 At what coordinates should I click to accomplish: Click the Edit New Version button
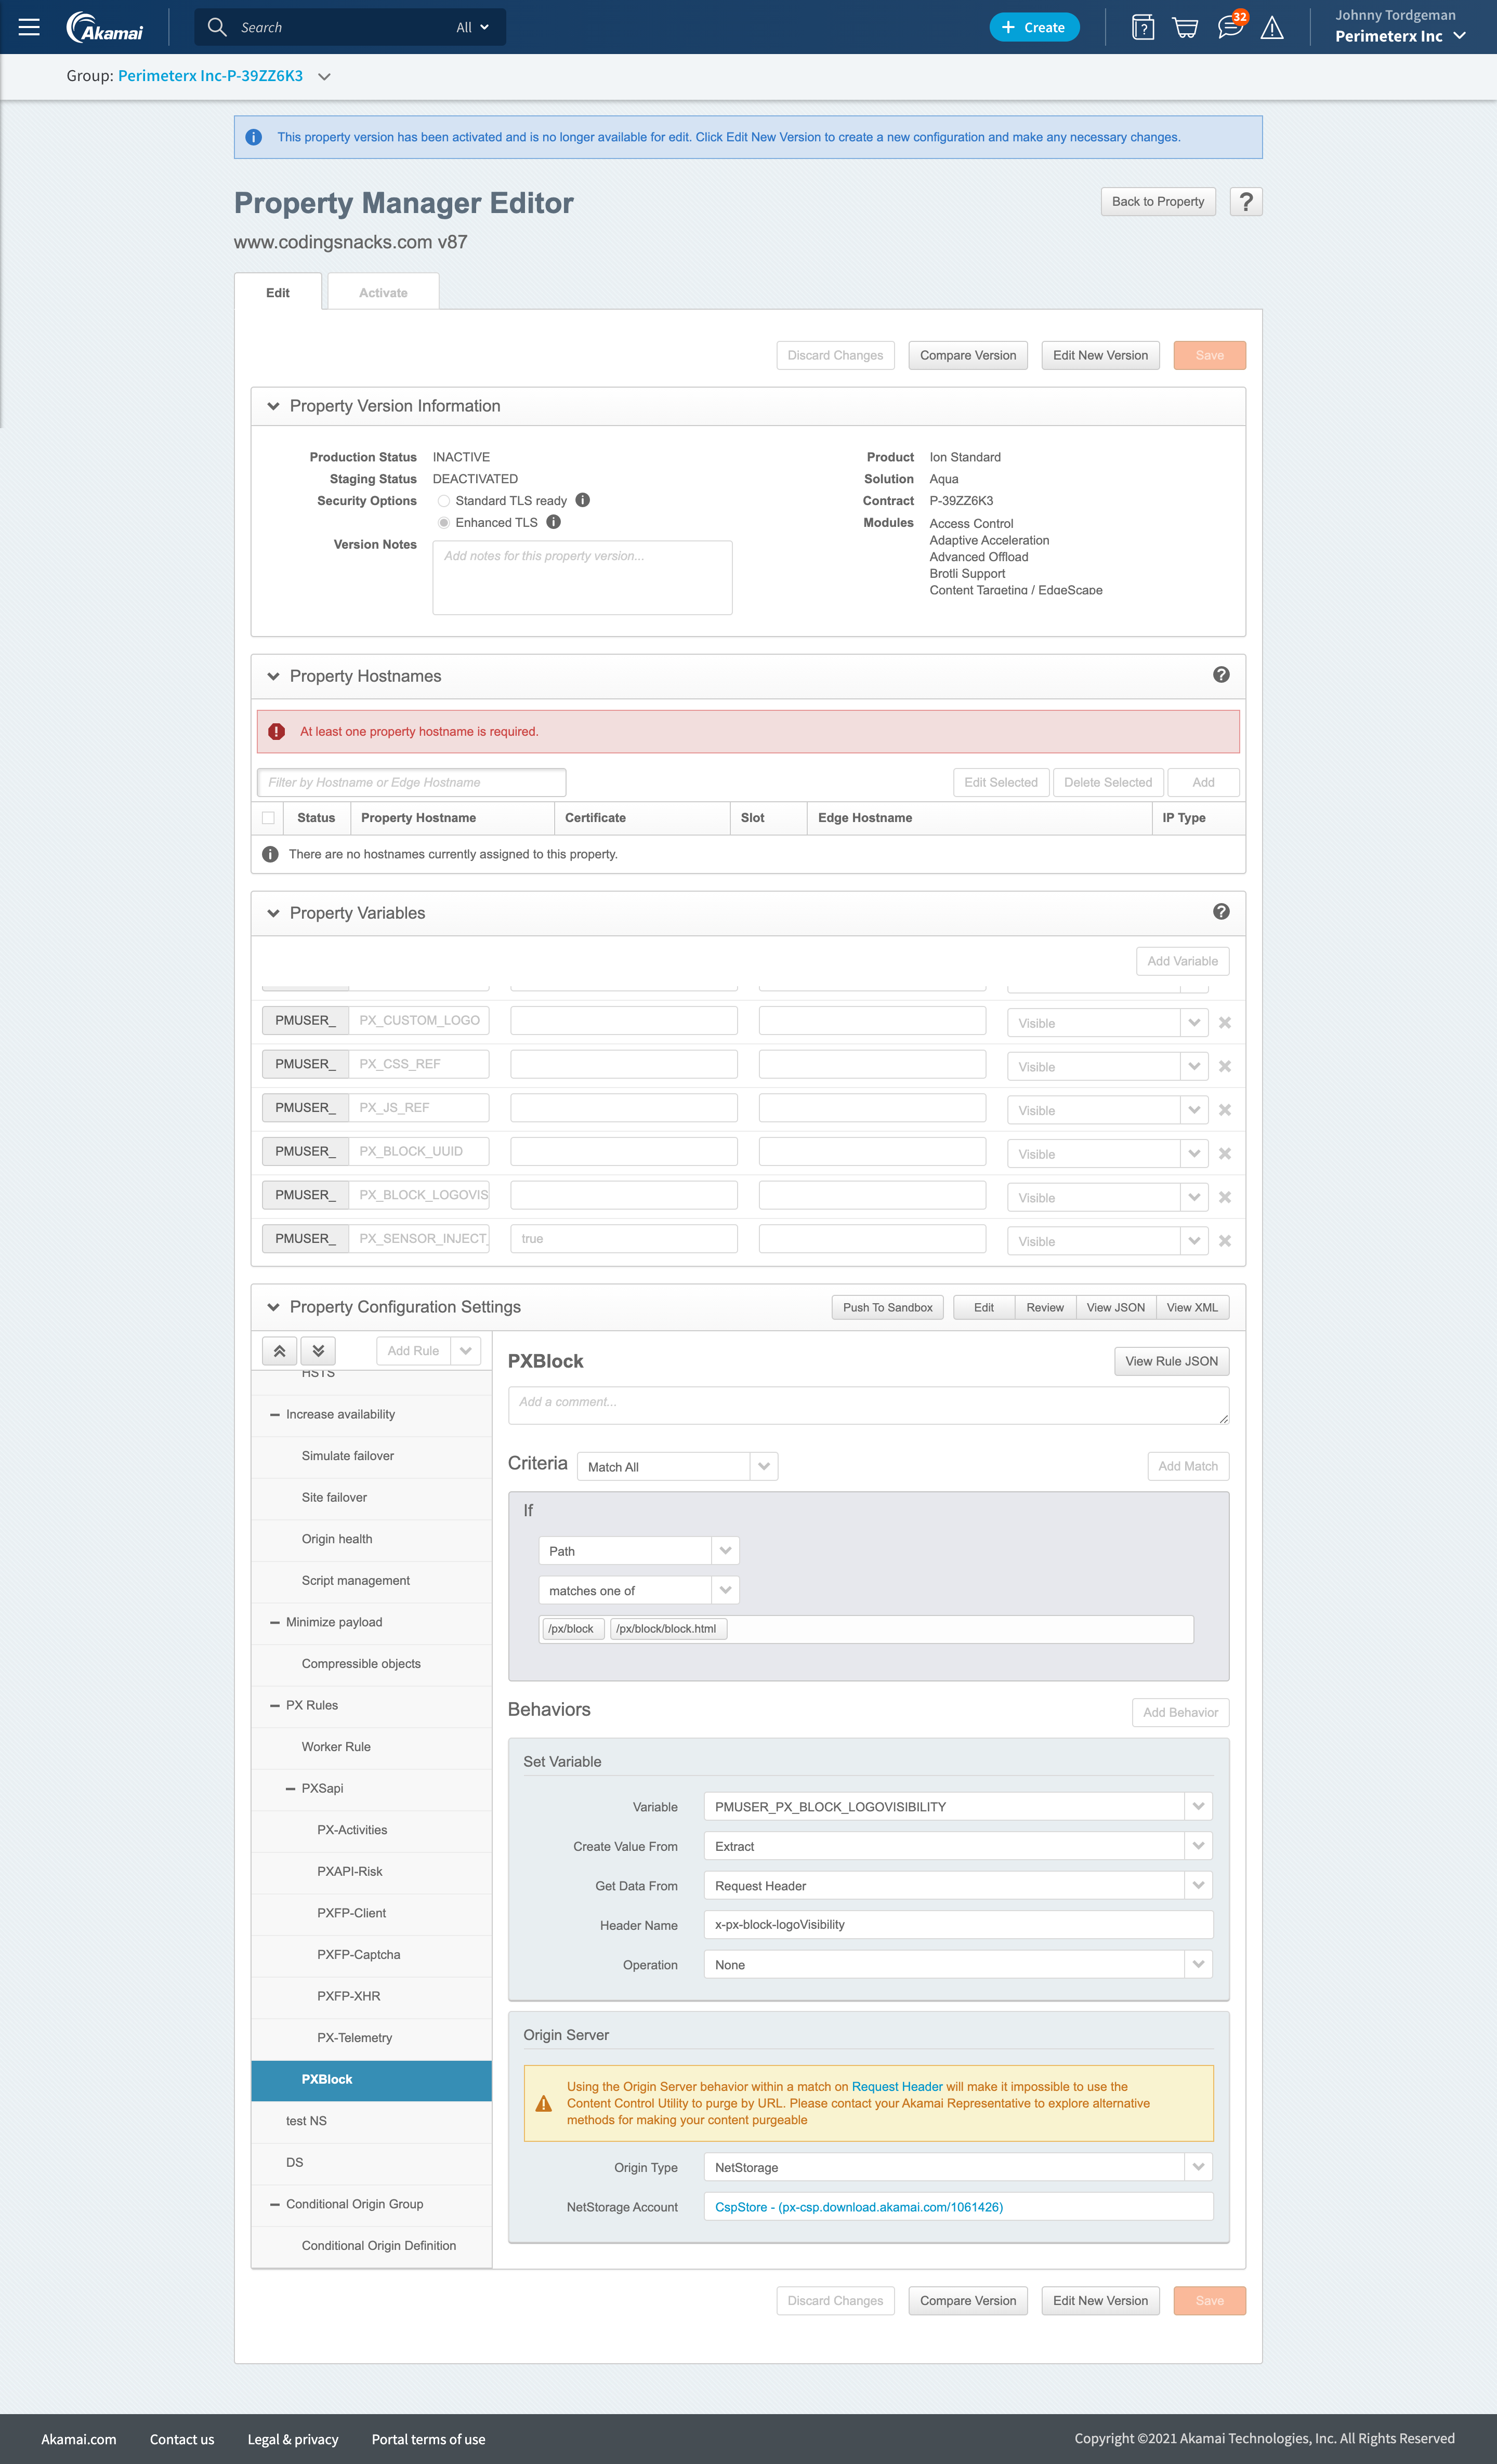1100,355
